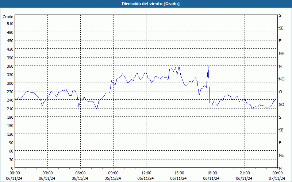The image size is (292, 182).
Task: Select the 270 degree axis label
Action: (11, 92)
